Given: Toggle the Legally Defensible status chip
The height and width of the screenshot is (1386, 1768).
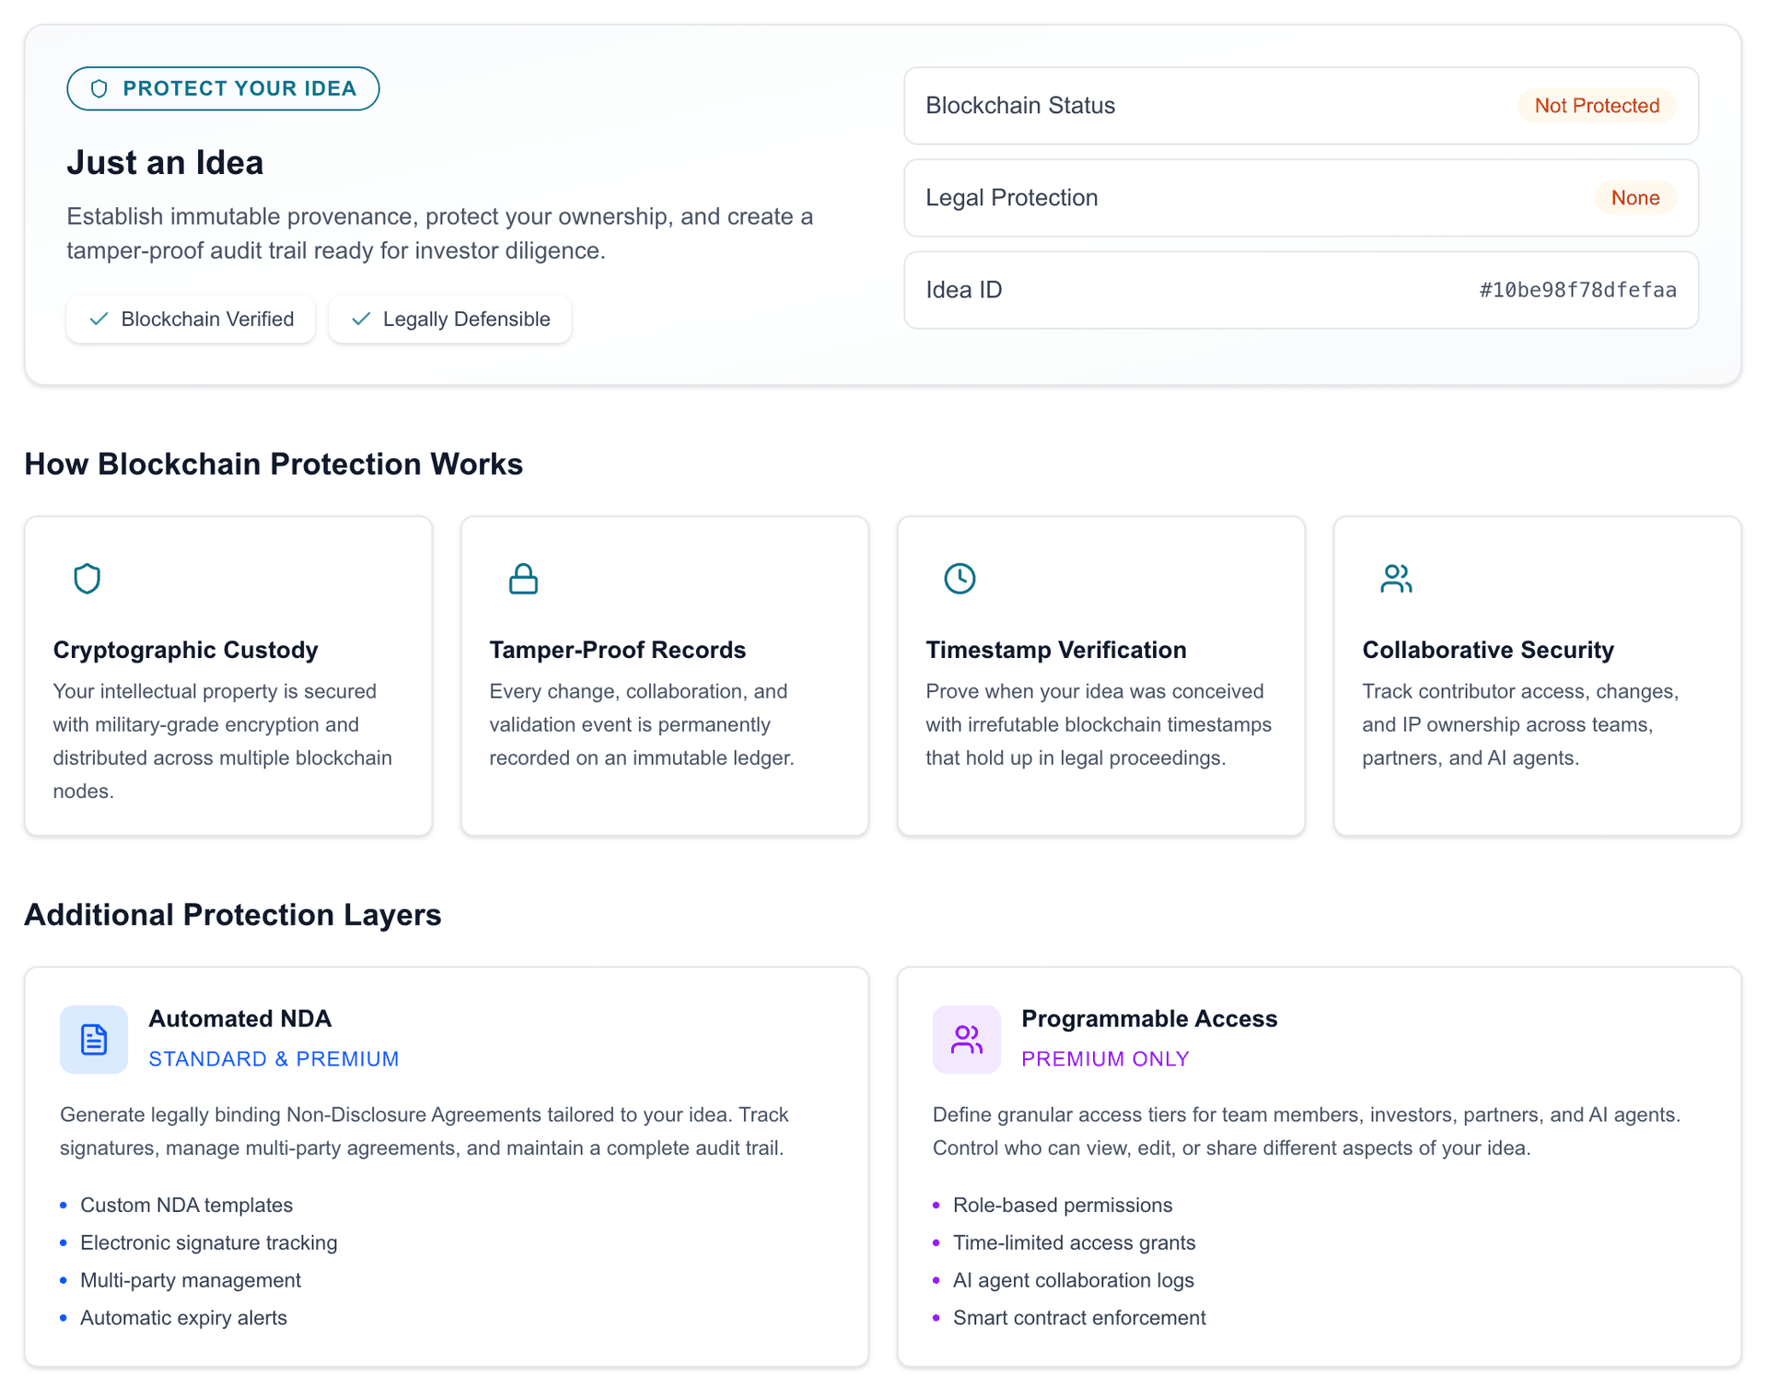Looking at the screenshot, I should click(449, 319).
